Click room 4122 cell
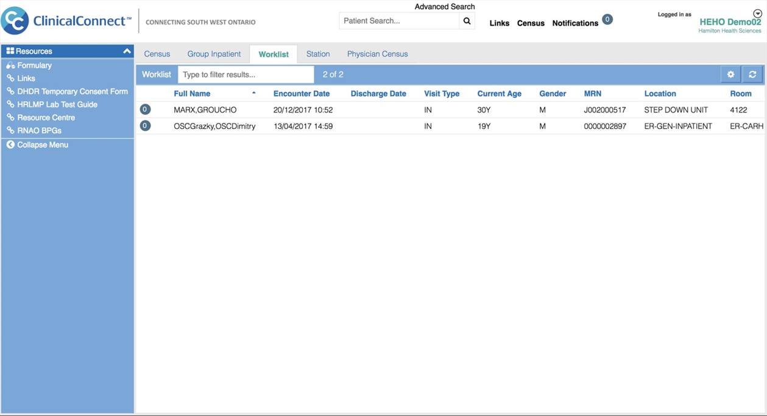Viewport: 767px width, 416px height. click(738, 110)
